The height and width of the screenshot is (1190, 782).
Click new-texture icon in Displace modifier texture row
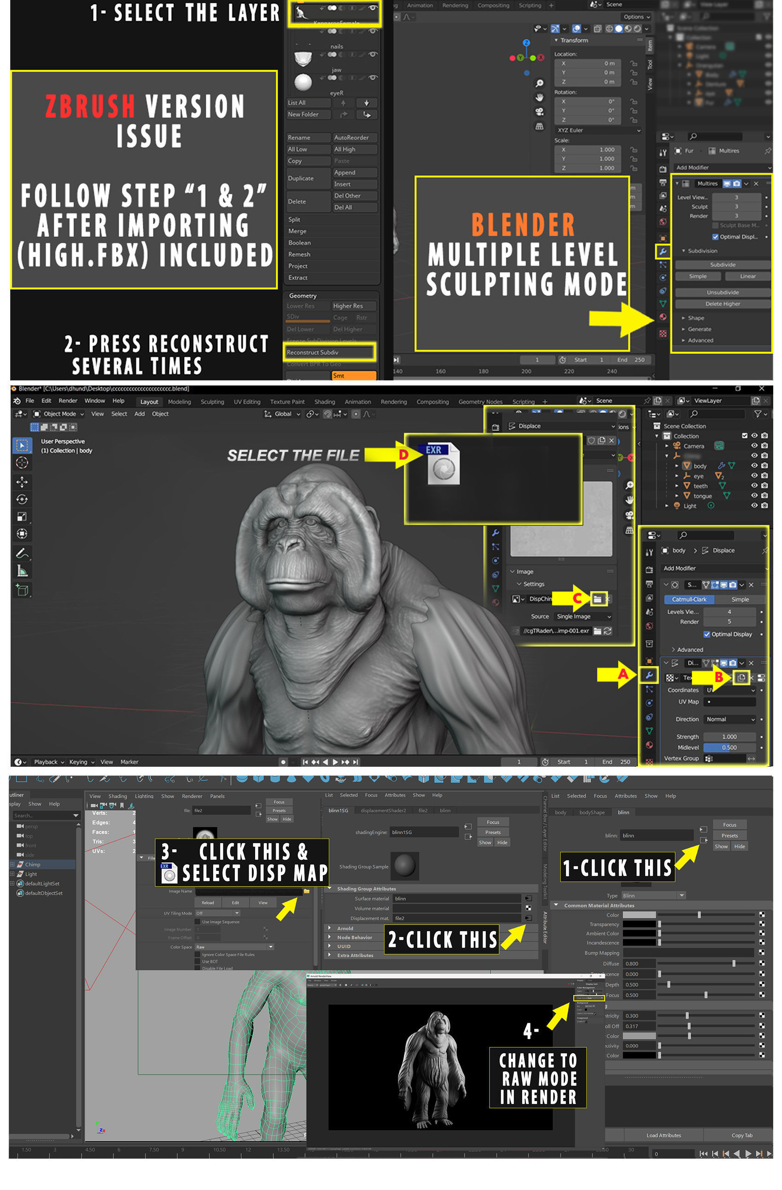coord(741,677)
